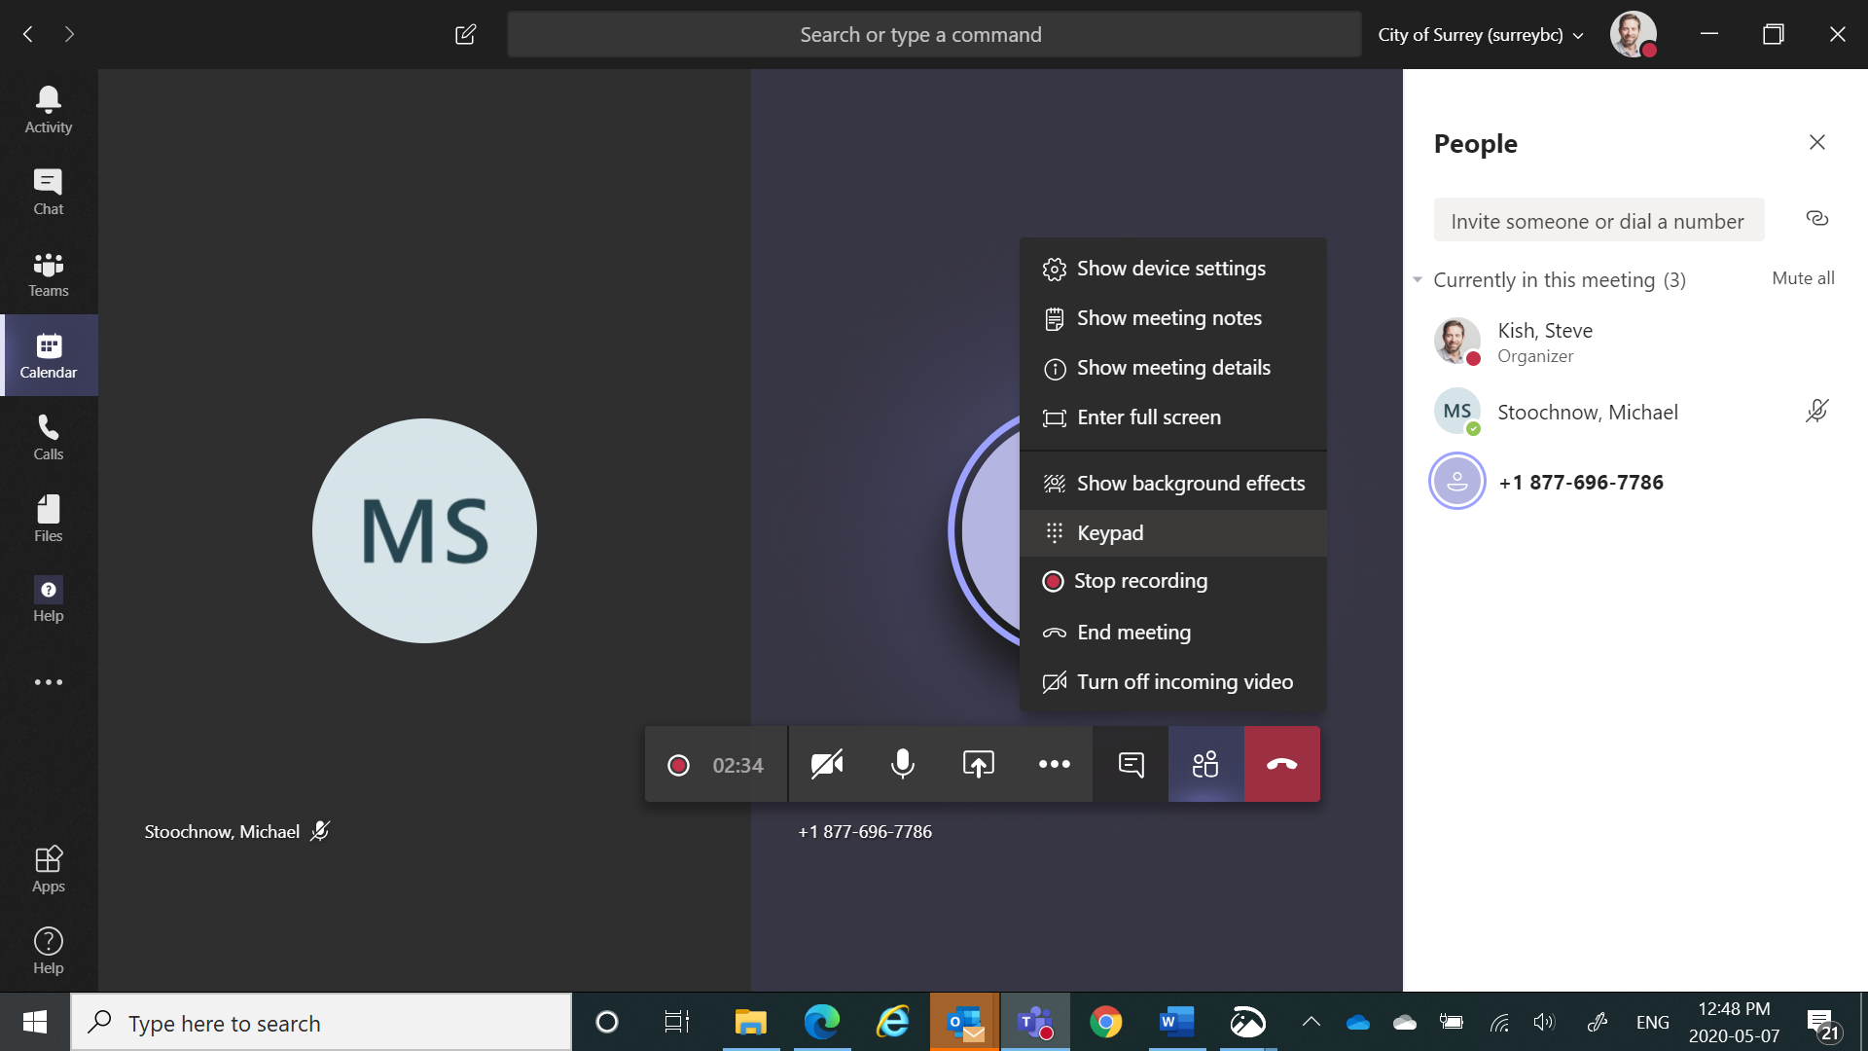Click the More actions ellipsis button
1868x1051 pixels.
pyautogui.click(x=1055, y=764)
